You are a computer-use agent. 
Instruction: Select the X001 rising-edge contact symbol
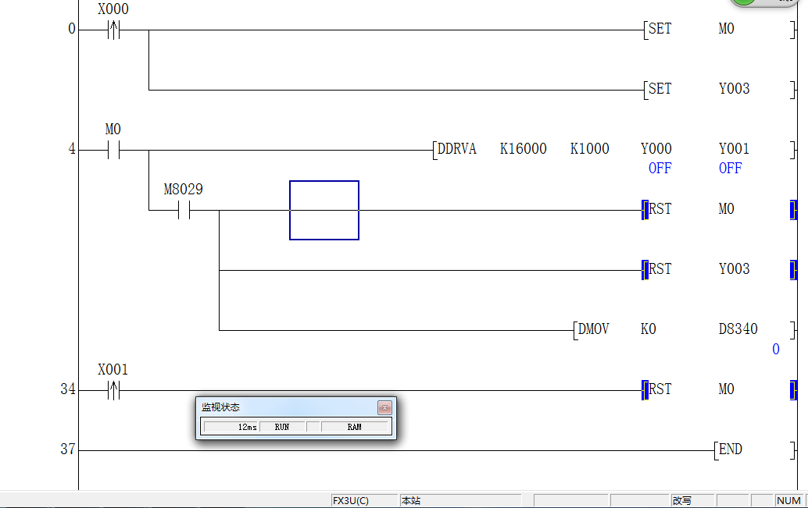(x=113, y=390)
